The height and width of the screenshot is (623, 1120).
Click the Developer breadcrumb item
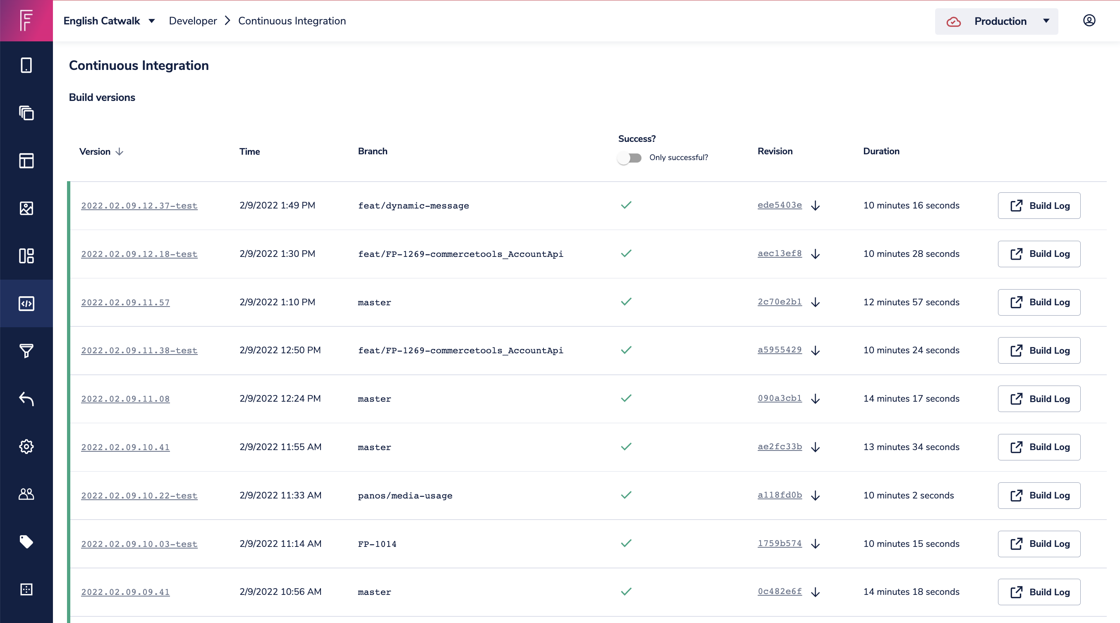(193, 21)
